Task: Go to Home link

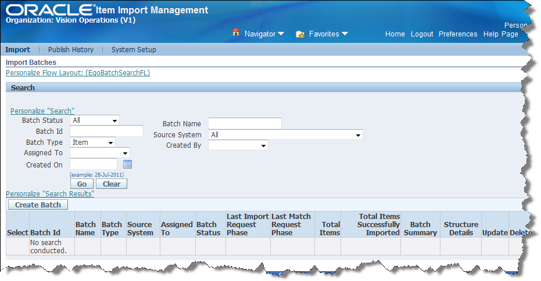Action: pyautogui.click(x=395, y=34)
